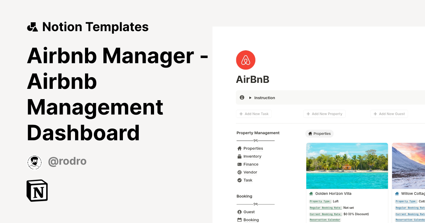Image resolution: width=425 pixels, height=223 pixels.
Task: Select the Property Management section header
Action: tap(258, 133)
